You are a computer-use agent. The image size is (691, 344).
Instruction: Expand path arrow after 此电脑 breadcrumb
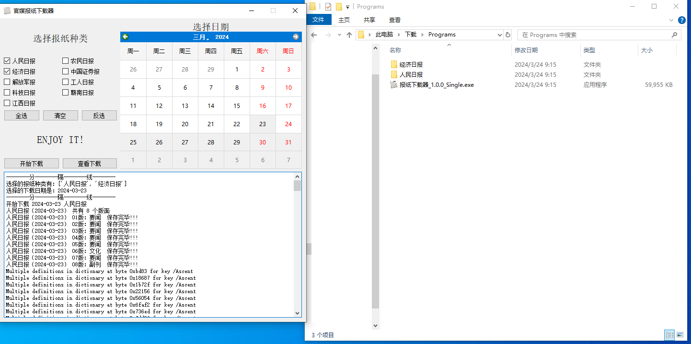(399, 35)
